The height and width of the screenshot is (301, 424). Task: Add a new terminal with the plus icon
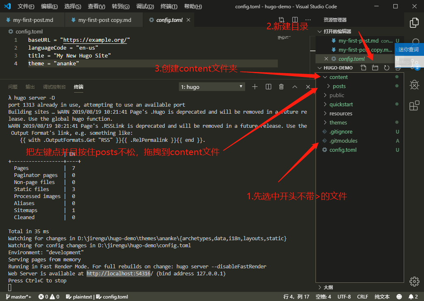point(255,87)
